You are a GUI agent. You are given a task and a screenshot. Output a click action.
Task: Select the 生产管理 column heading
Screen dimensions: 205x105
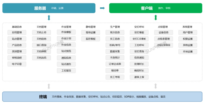tap(115, 27)
